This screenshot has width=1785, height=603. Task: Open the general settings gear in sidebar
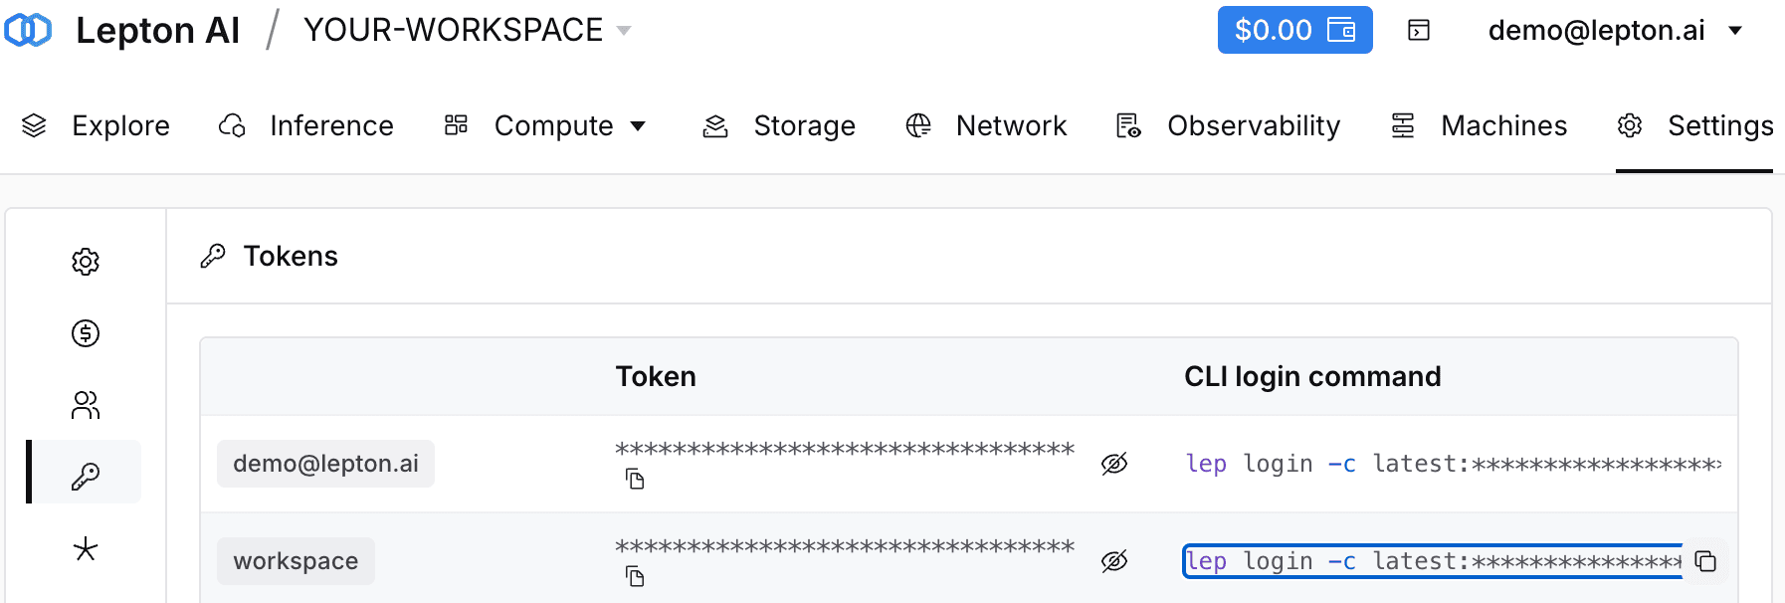(x=86, y=262)
